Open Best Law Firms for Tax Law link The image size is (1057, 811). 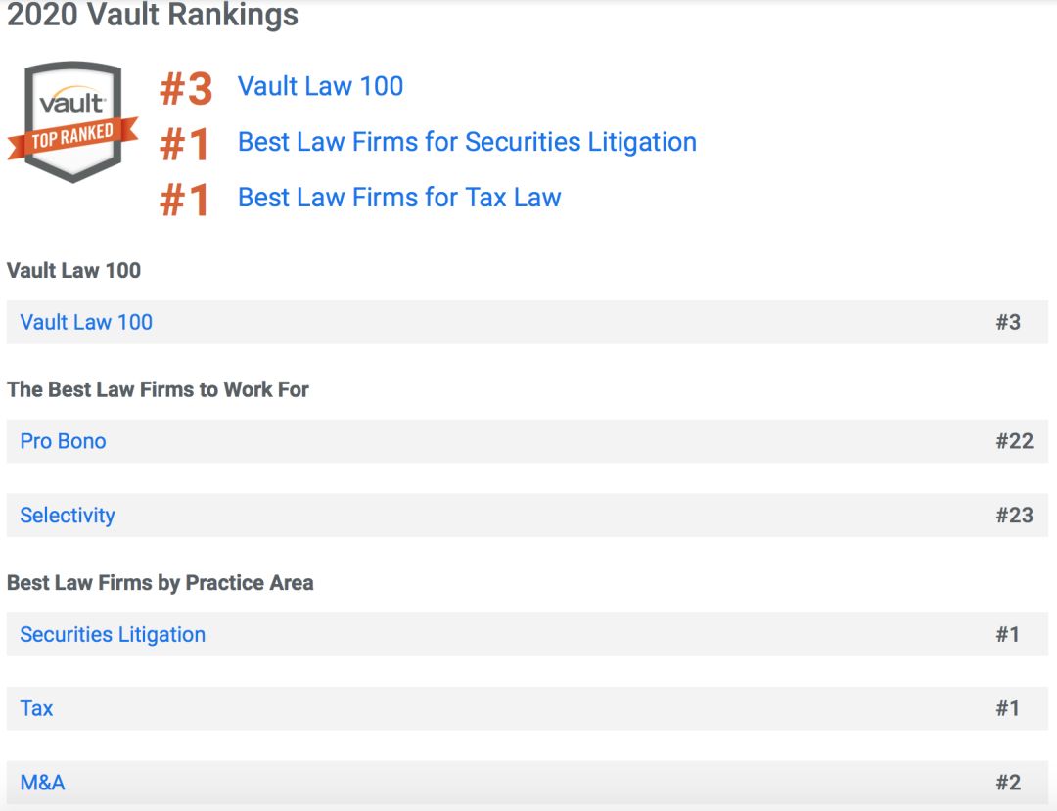tap(399, 198)
